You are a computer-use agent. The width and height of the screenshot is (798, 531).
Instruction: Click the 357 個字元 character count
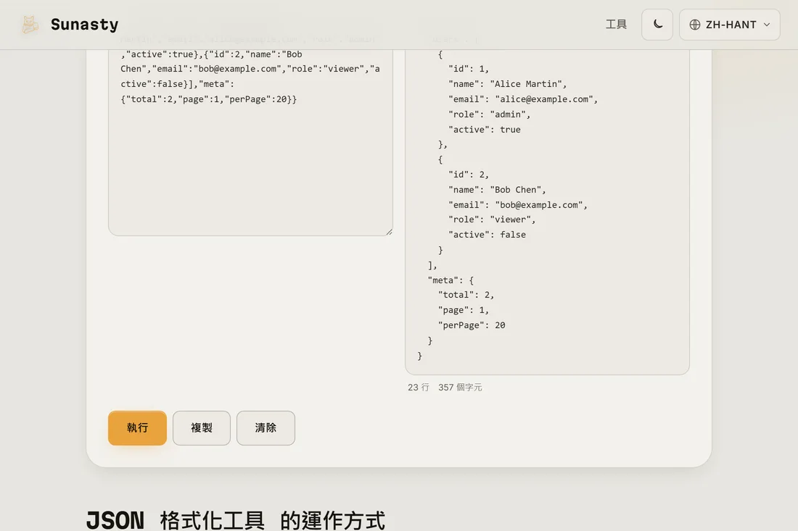pos(460,387)
